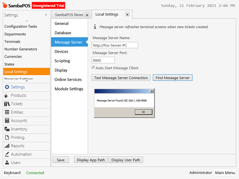The image size is (239, 179).
Task: Click Display User Path button
Action: pyautogui.click(x=126, y=160)
